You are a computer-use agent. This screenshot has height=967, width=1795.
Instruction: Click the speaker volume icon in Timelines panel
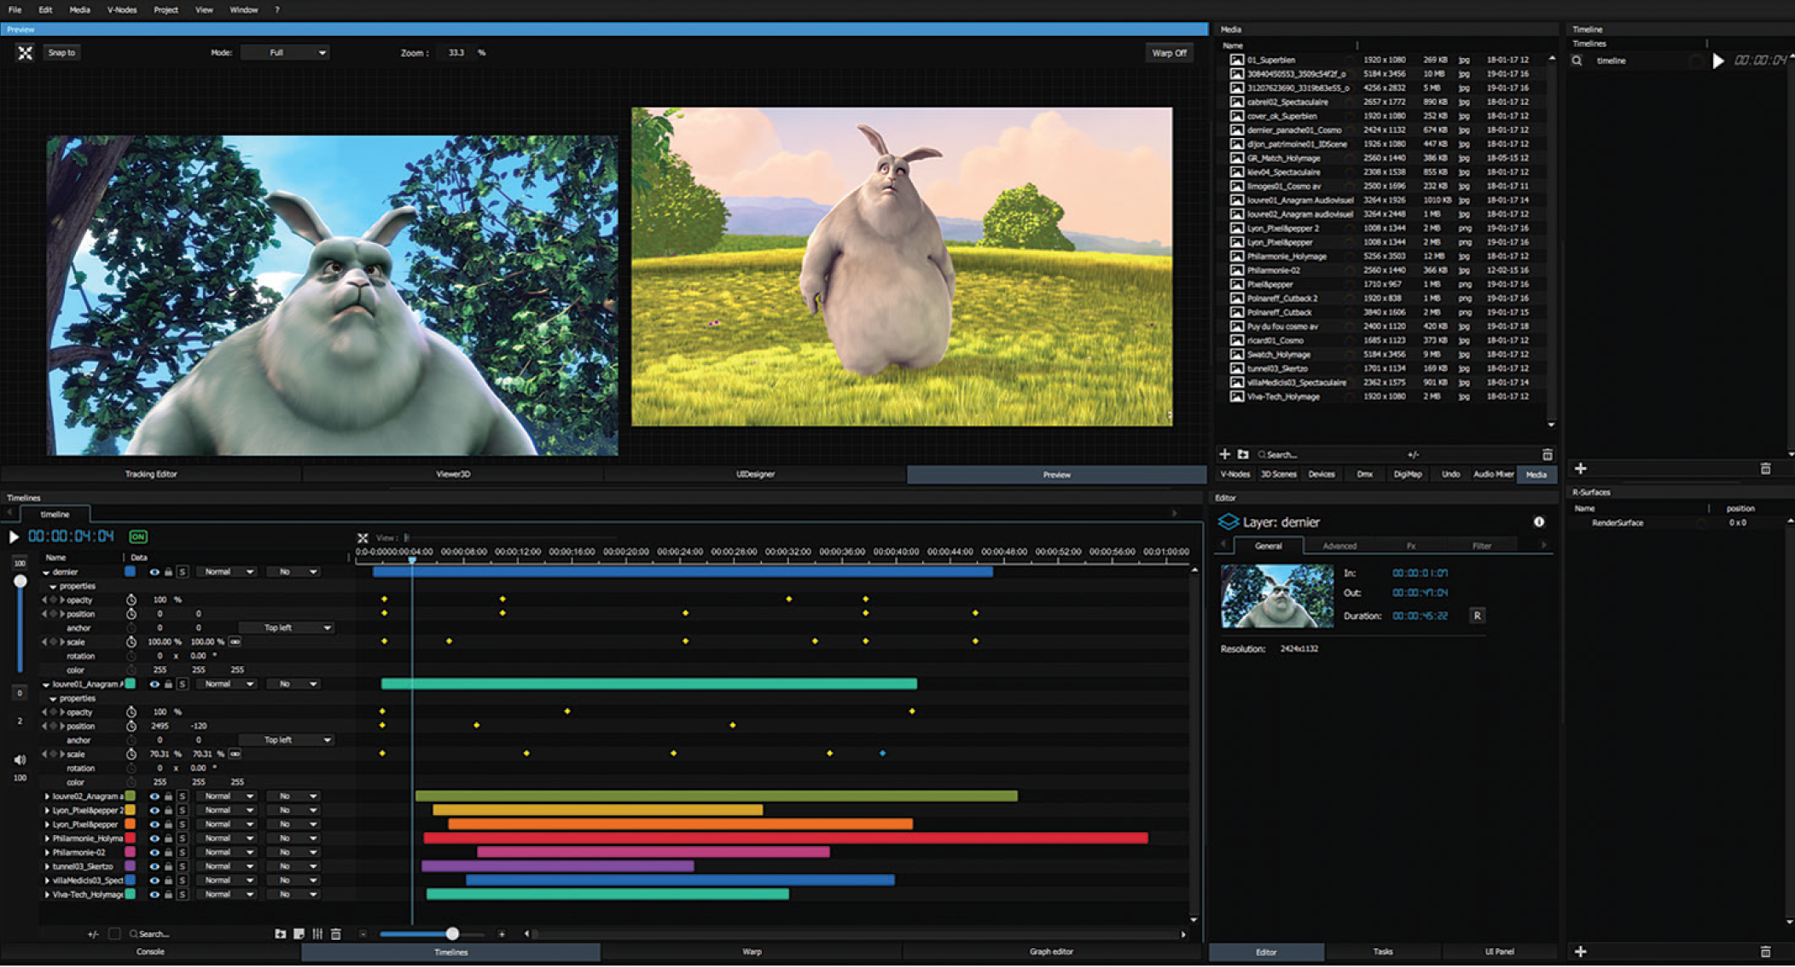pos(20,760)
